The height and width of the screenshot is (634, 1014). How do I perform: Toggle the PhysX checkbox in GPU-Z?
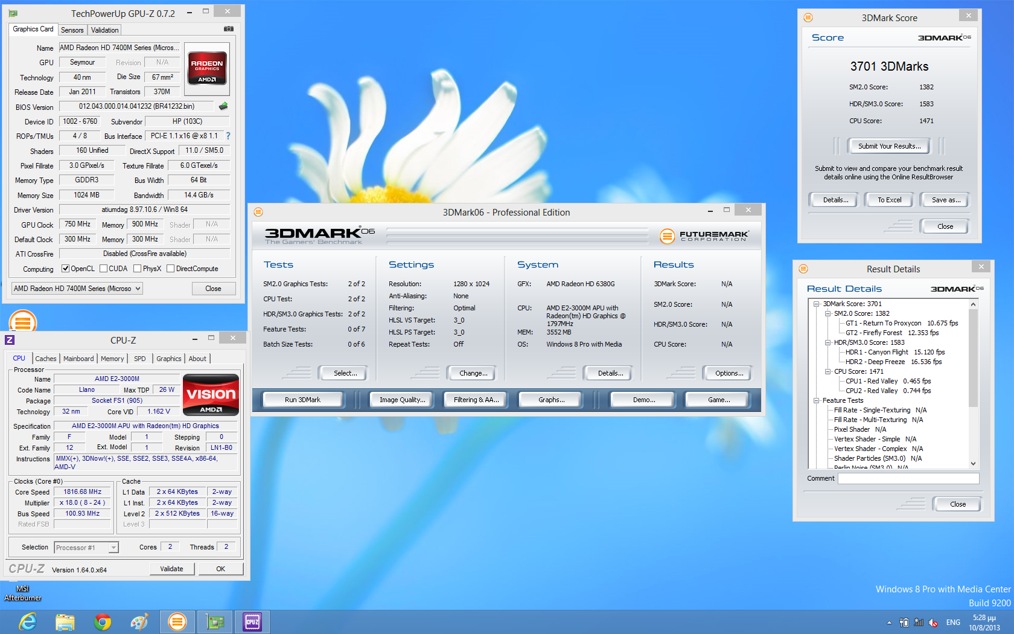[137, 269]
